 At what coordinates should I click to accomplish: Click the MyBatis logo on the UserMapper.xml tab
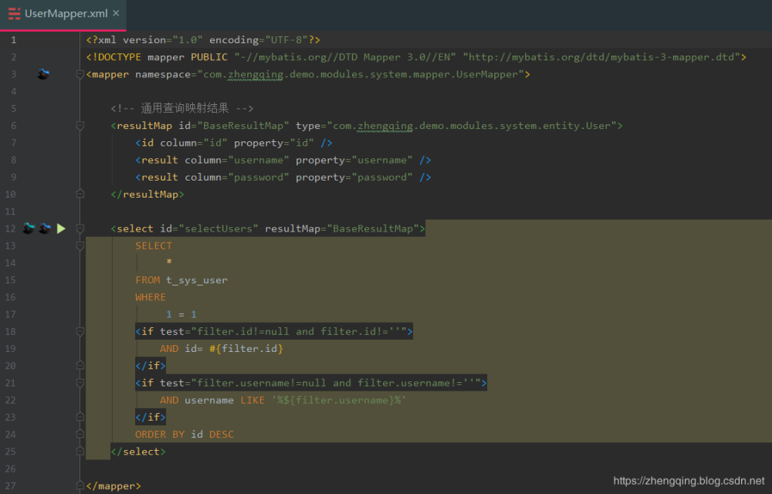click(13, 13)
